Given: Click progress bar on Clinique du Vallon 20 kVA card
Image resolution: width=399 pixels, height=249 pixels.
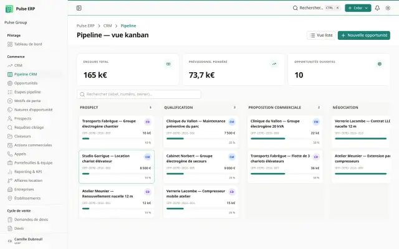Looking at the screenshot, I should (285, 139).
